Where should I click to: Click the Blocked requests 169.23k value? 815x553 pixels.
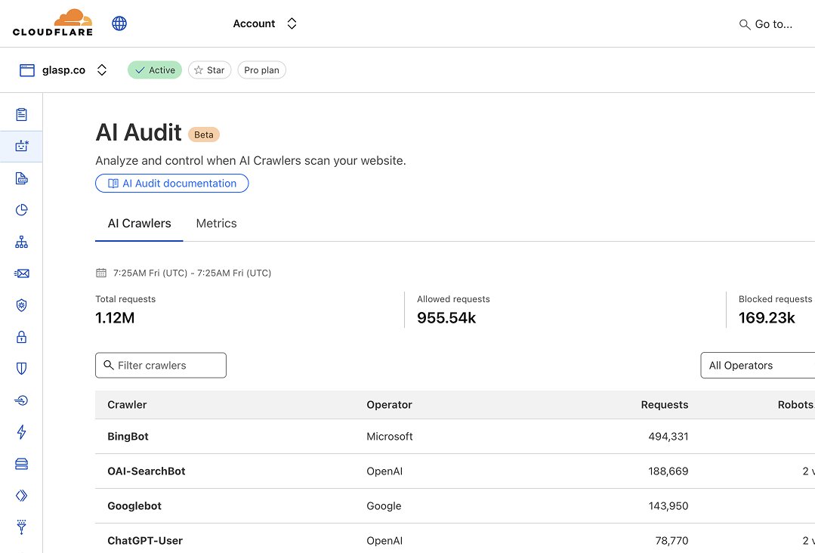pyautogui.click(x=767, y=317)
